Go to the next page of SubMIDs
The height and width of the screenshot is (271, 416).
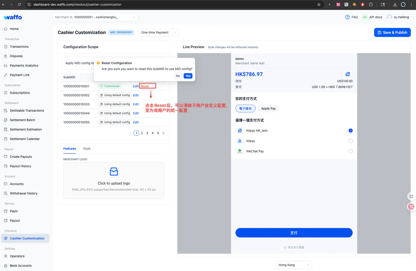[163, 133]
